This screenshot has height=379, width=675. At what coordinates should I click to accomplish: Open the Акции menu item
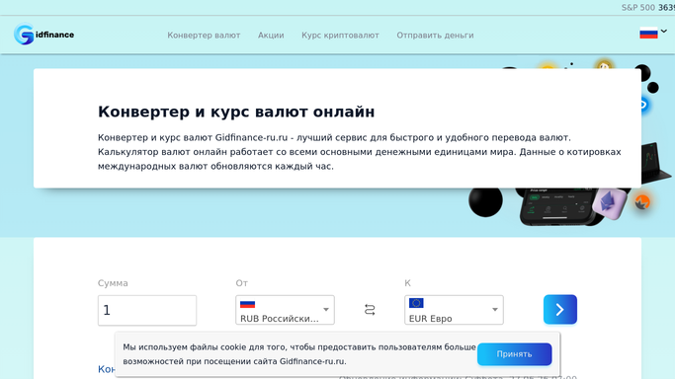point(271,36)
